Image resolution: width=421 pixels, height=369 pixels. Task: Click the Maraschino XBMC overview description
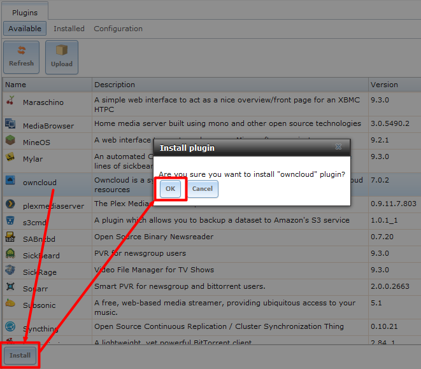pos(227,104)
